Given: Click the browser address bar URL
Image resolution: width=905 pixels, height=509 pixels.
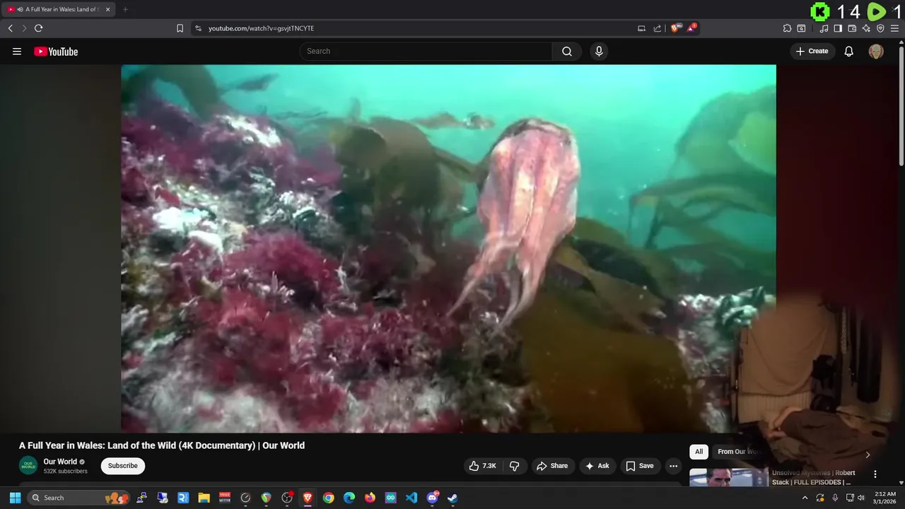Looking at the screenshot, I should coord(261,28).
